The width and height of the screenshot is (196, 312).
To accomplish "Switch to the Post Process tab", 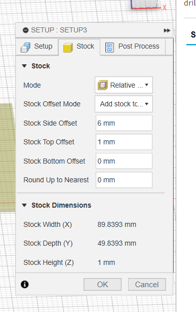I will 133,47.
